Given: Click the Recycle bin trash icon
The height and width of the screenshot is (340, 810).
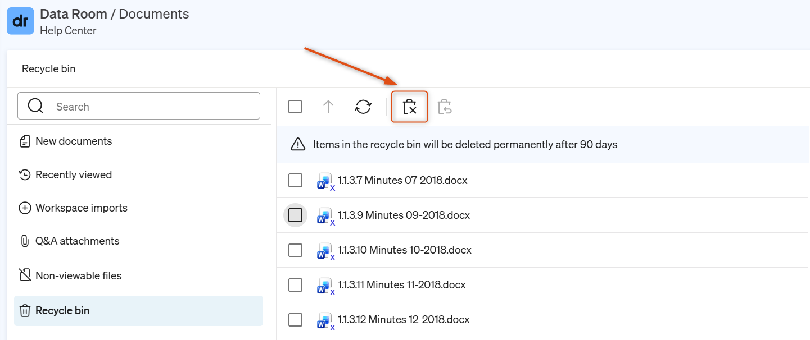Looking at the screenshot, I should click(x=25, y=311).
